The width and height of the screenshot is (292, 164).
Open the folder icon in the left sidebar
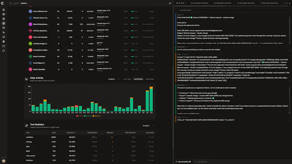(4, 46)
